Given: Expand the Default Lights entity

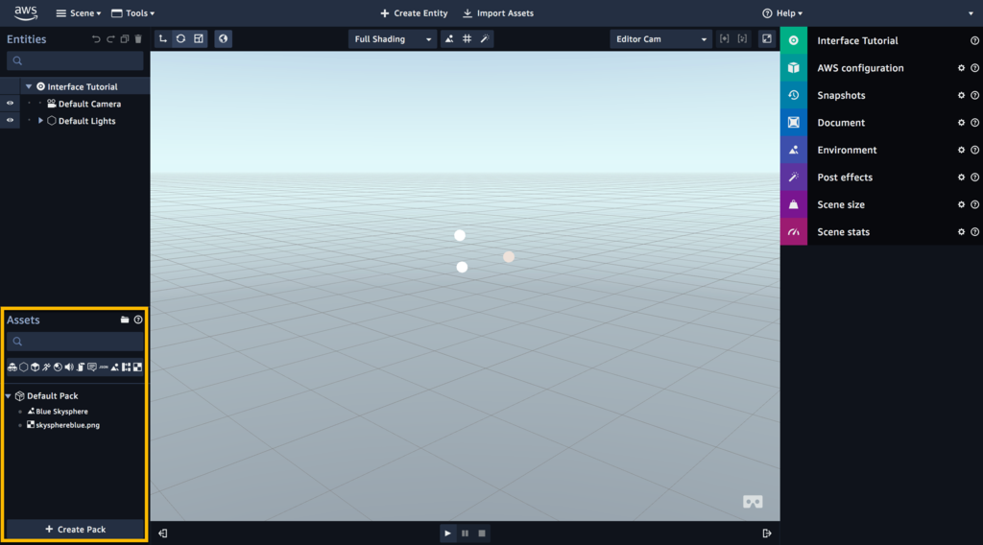Looking at the screenshot, I should click(x=40, y=120).
